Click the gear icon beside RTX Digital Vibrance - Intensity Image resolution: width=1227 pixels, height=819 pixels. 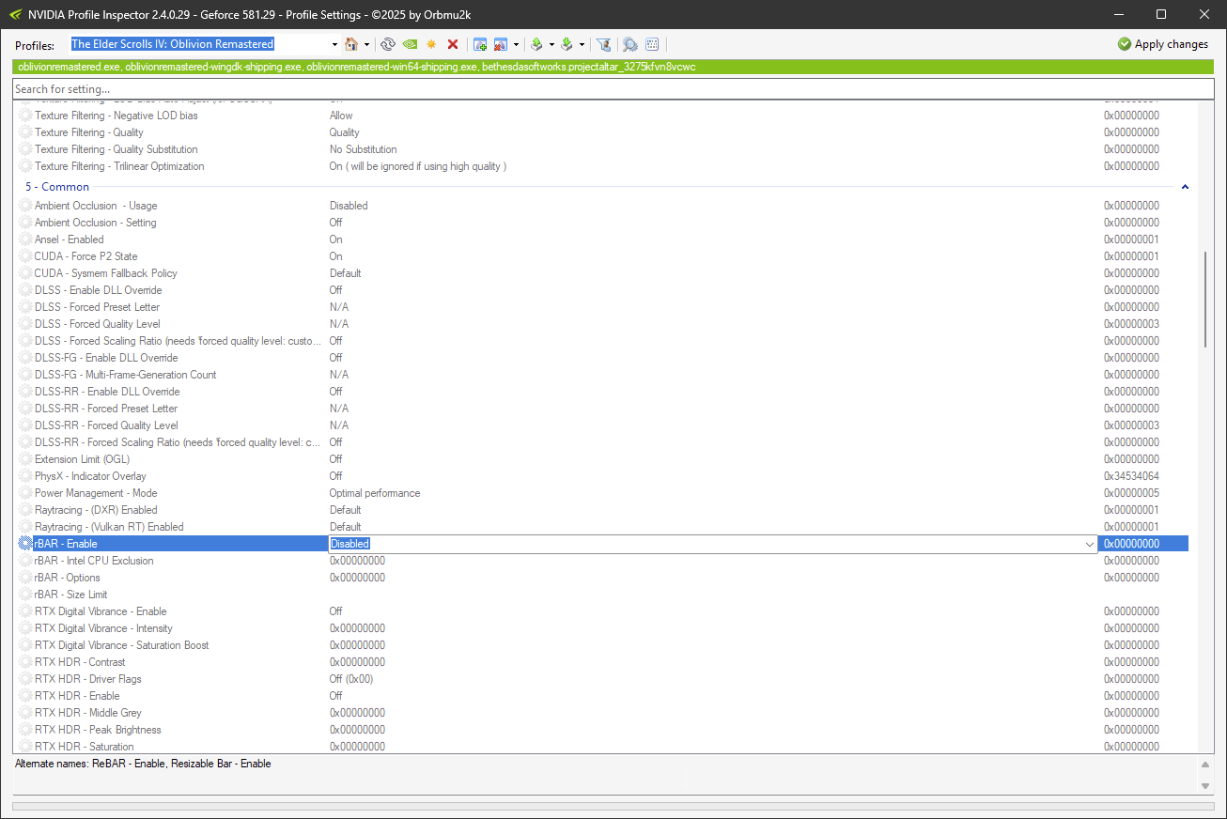tap(25, 628)
